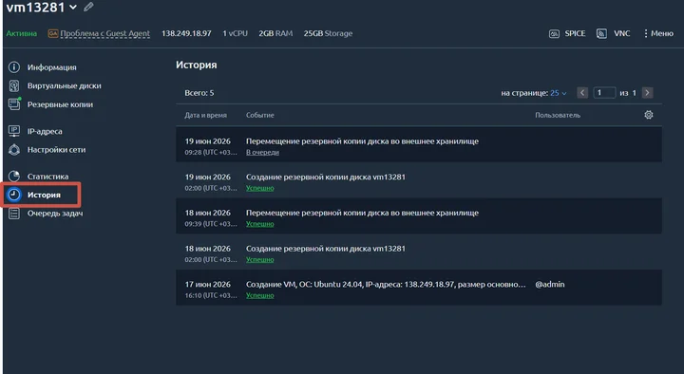Go to previous page arrow
The image size is (684, 374).
pyautogui.click(x=582, y=93)
